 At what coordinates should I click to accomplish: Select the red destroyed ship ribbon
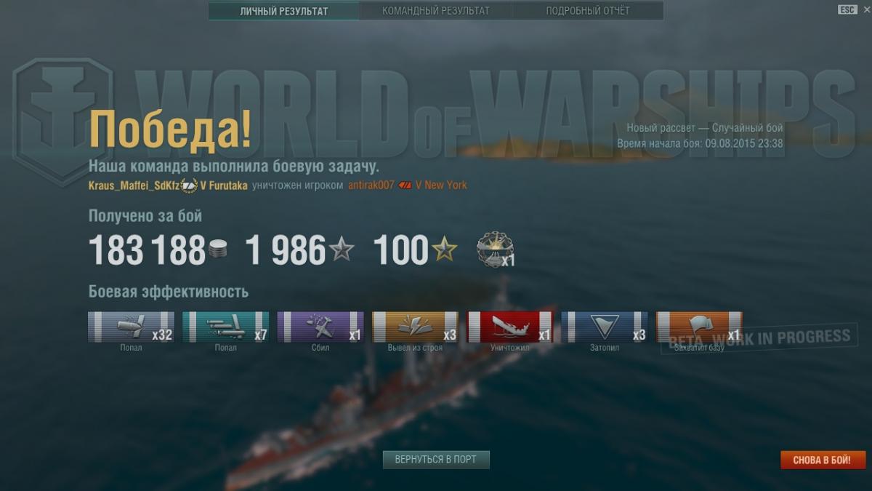[510, 327]
